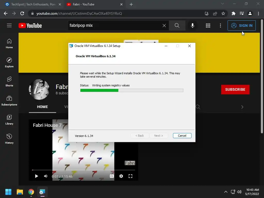This screenshot has width=264, height=198.
Task: Open Shorts in the sidebar
Action: coord(9,82)
